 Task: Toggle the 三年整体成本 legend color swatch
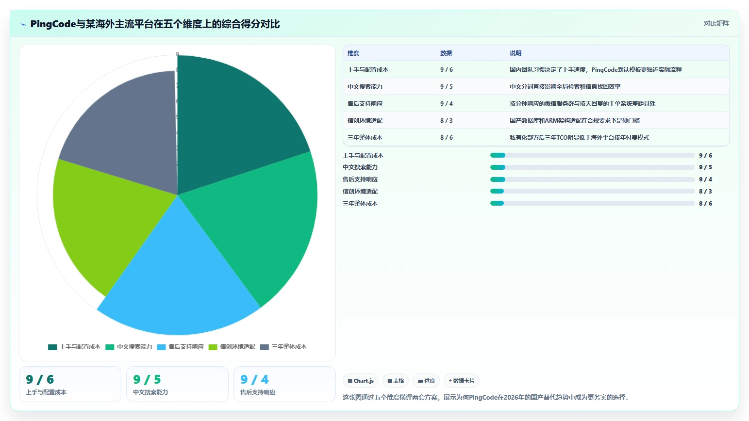[x=265, y=347]
